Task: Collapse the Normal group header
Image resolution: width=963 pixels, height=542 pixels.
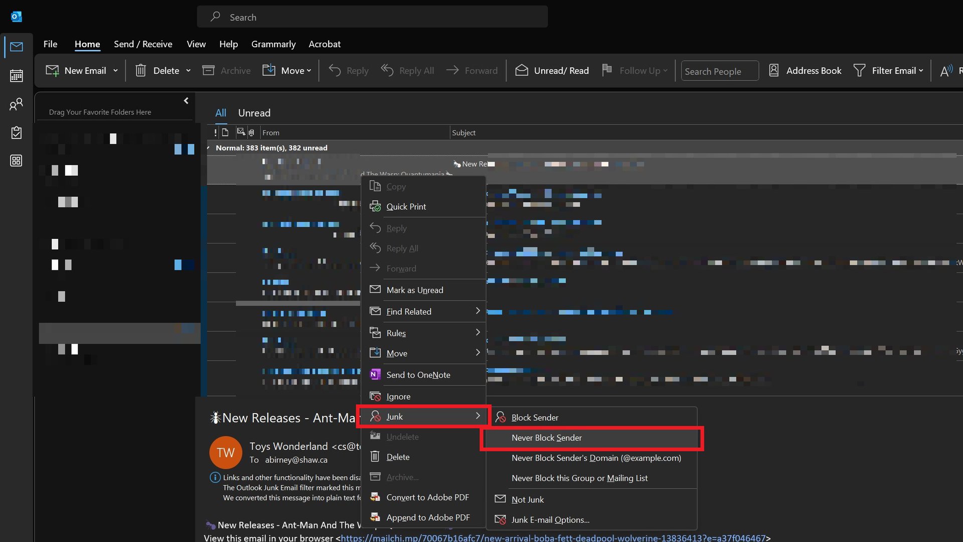Action: [x=209, y=148]
